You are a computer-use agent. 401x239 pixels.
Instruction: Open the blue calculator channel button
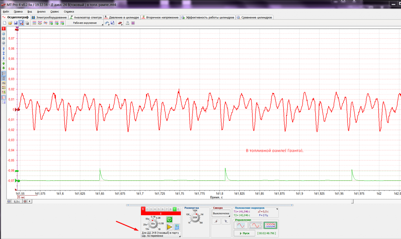[x=177, y=227]
